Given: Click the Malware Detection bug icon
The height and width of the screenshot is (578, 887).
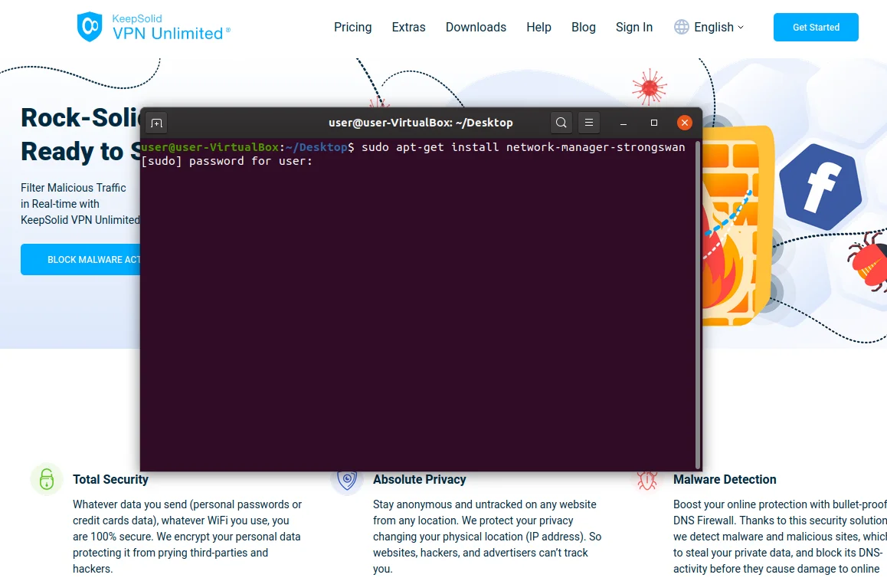Looking at the screenshot, I should [647, 480].
